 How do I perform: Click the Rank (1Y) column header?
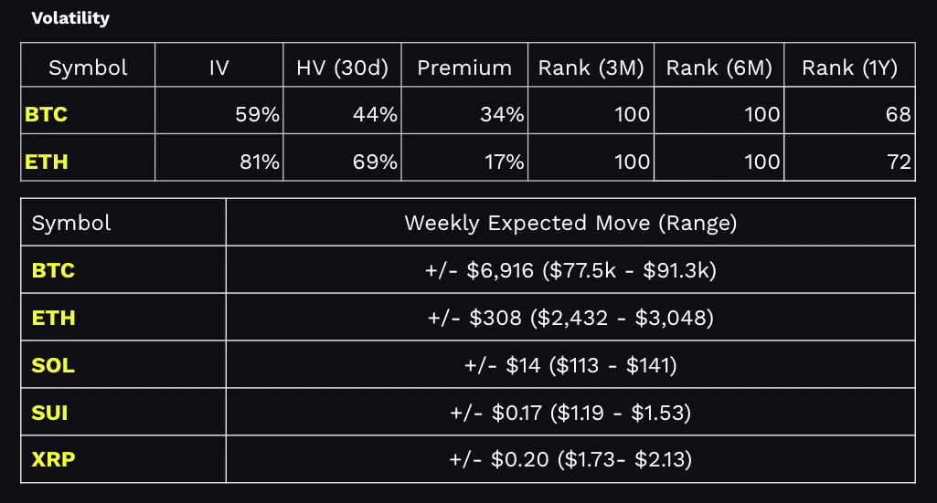(x=851, y=68)
